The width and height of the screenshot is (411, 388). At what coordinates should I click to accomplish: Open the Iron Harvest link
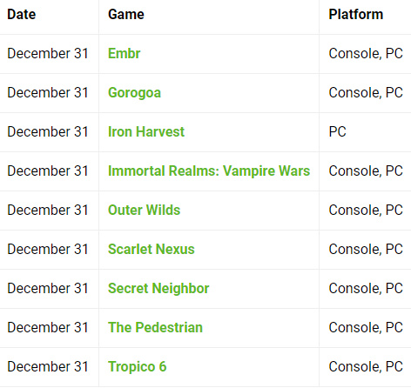coord(146,132)
